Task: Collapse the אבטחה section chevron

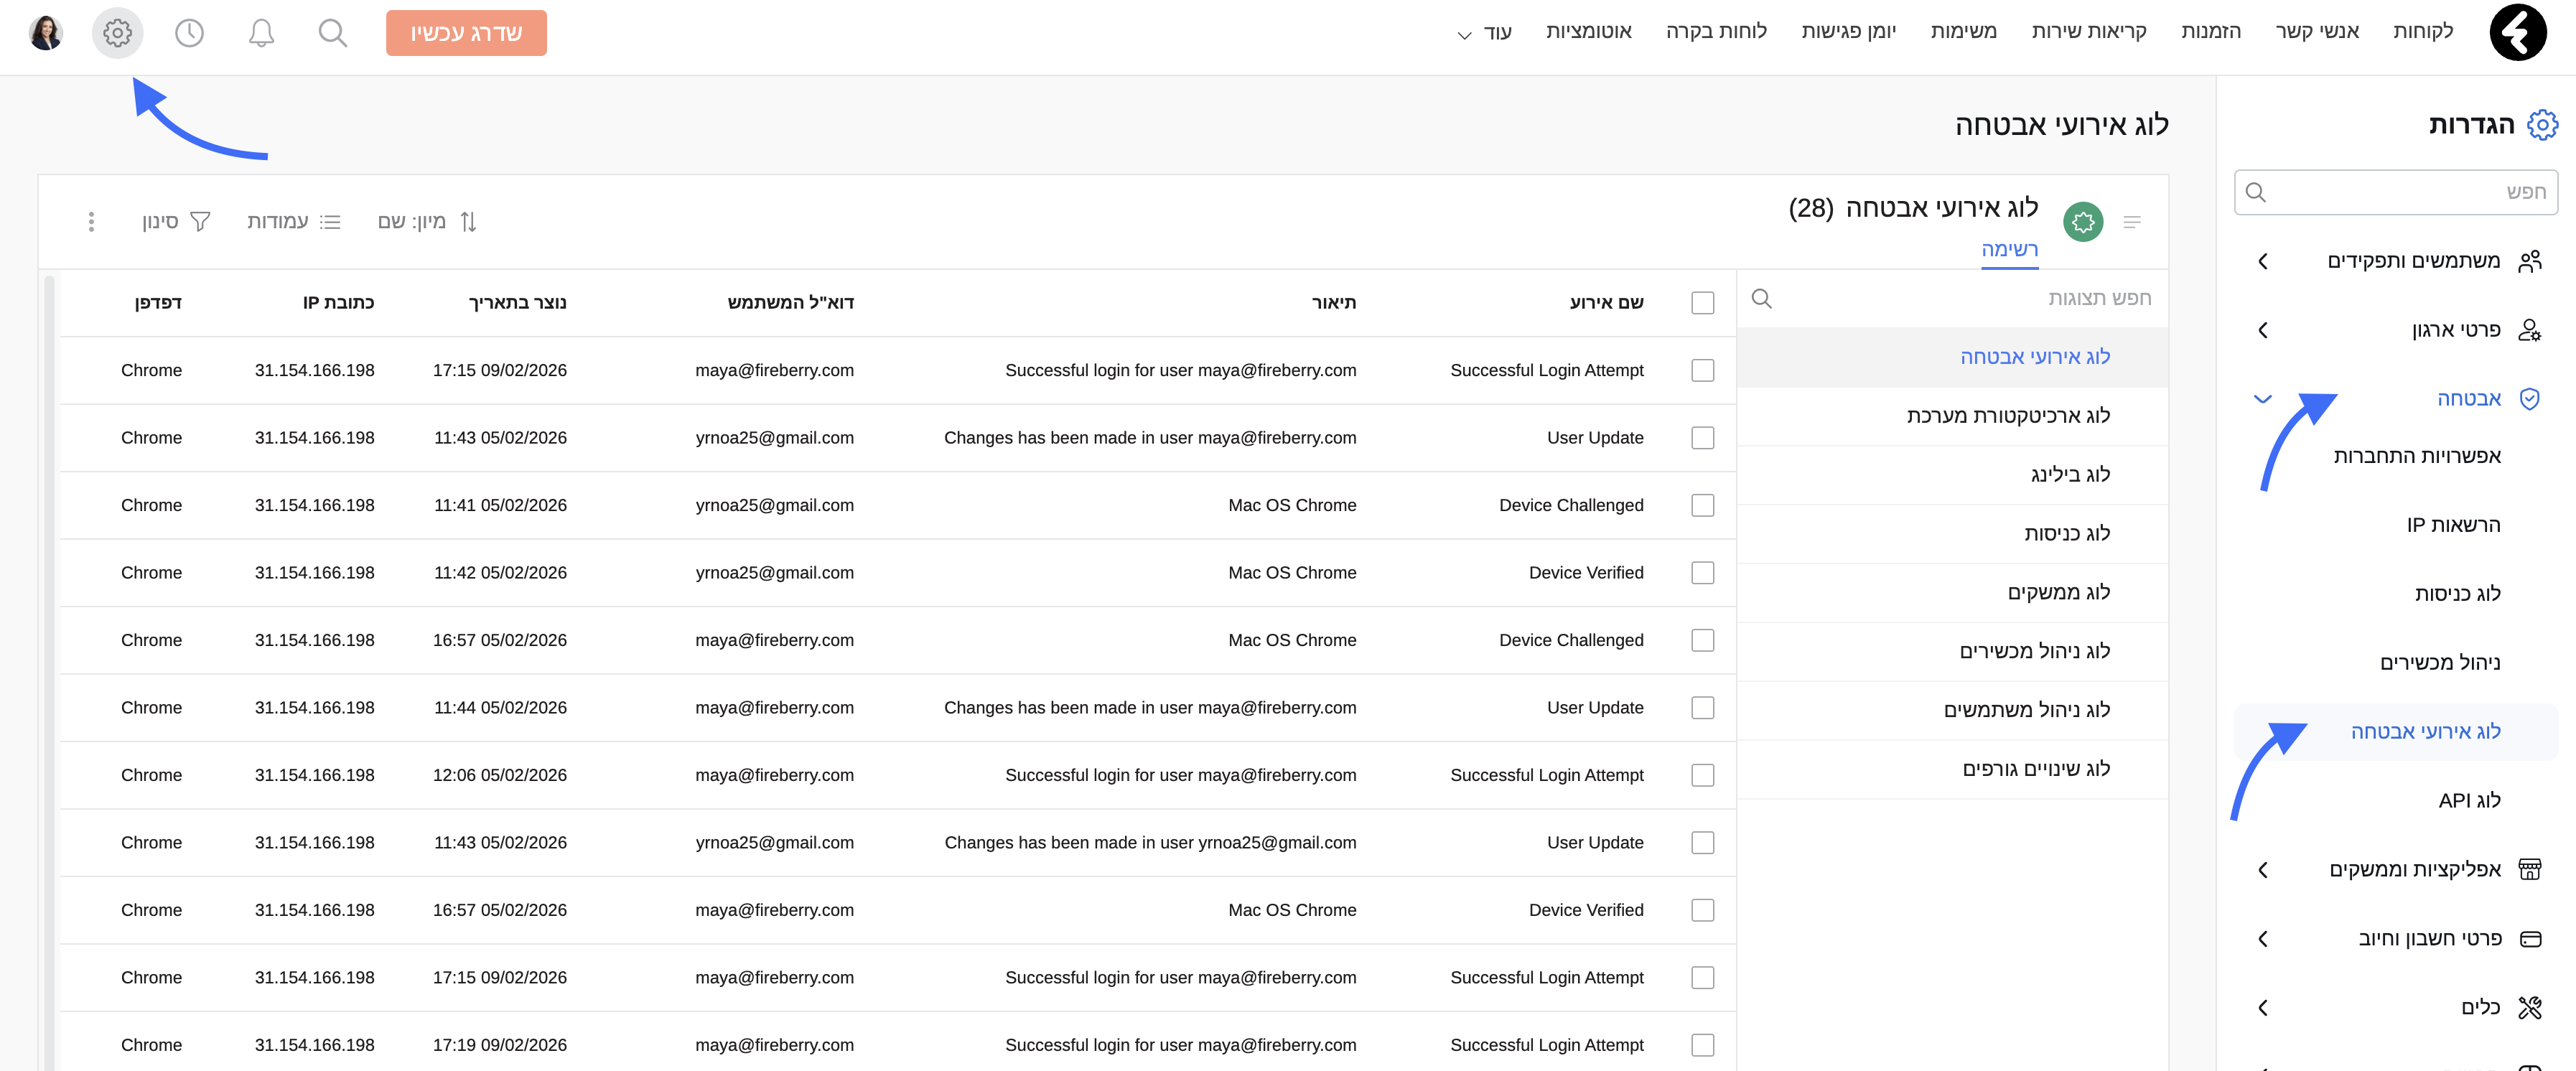Action: [2262, 399]
